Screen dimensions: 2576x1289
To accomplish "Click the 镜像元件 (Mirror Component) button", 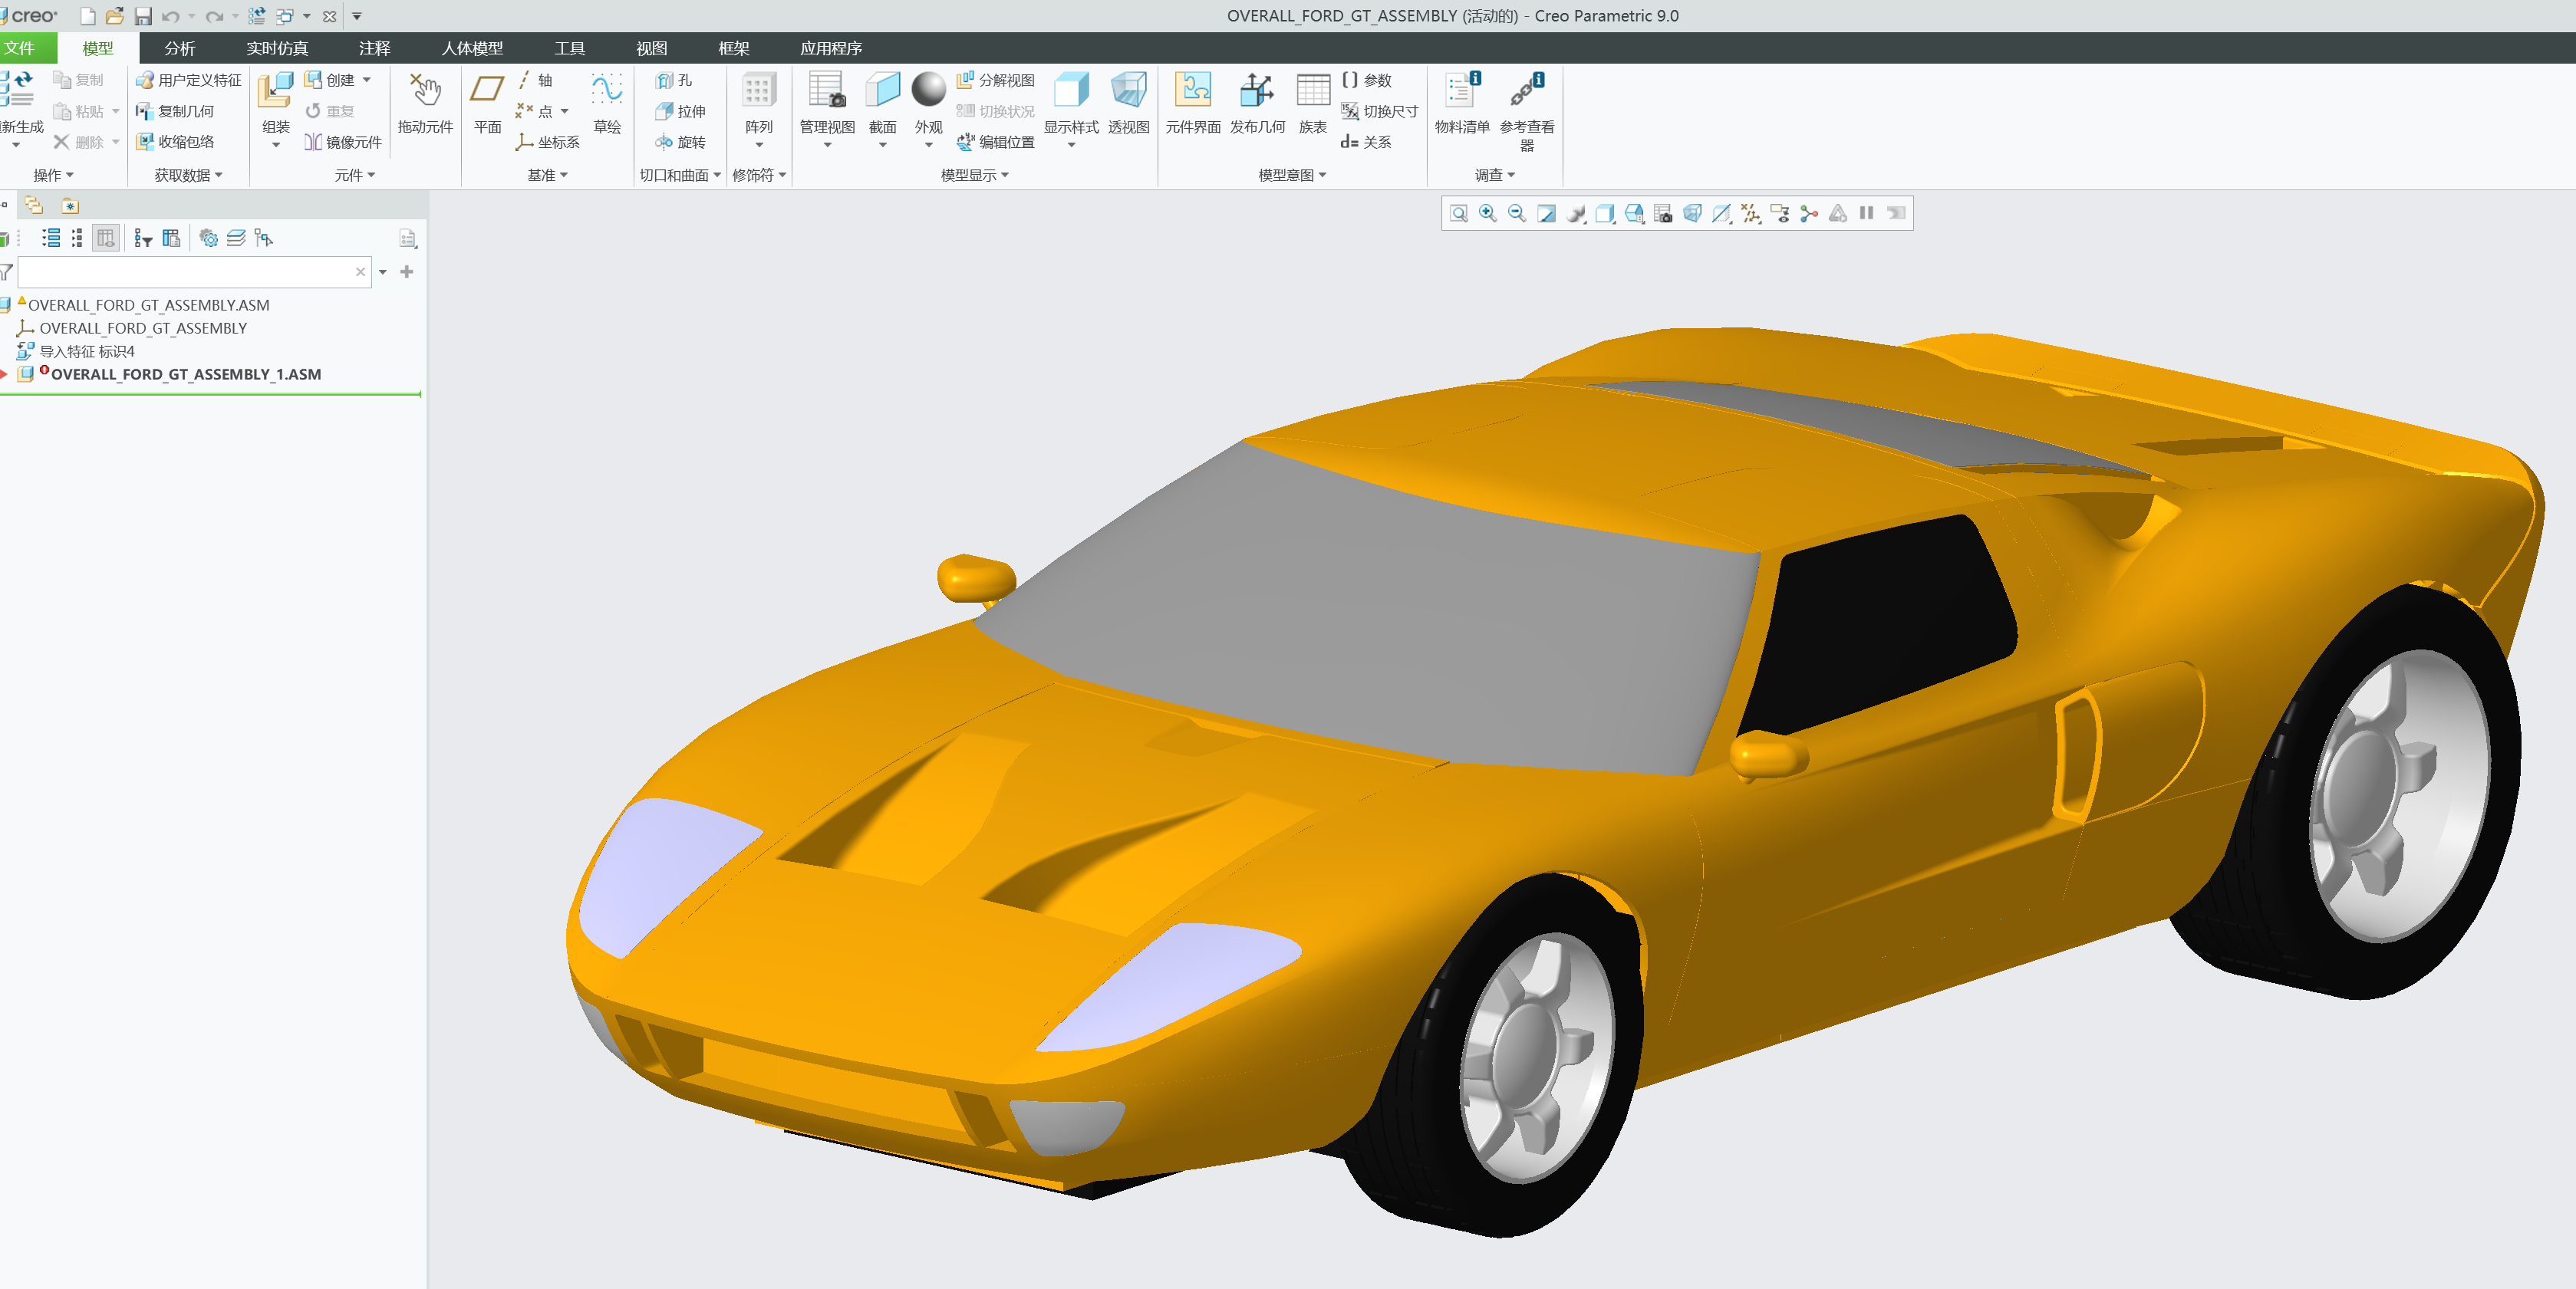I will coord(343,142).
